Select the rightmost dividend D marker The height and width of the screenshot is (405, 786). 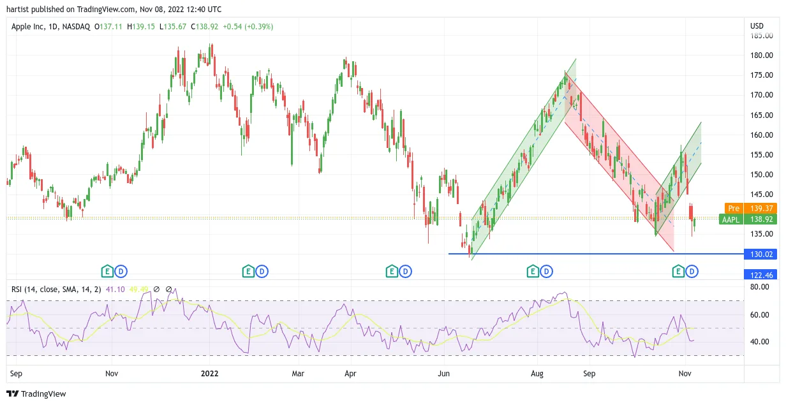[x=692, y=272]
